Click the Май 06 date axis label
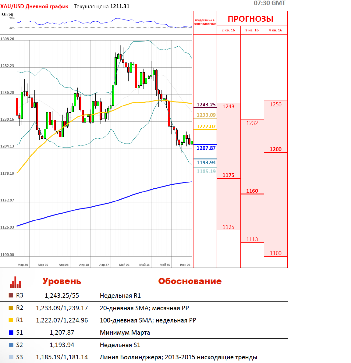This screenshot has height=363, width=351. click(124, 265)
